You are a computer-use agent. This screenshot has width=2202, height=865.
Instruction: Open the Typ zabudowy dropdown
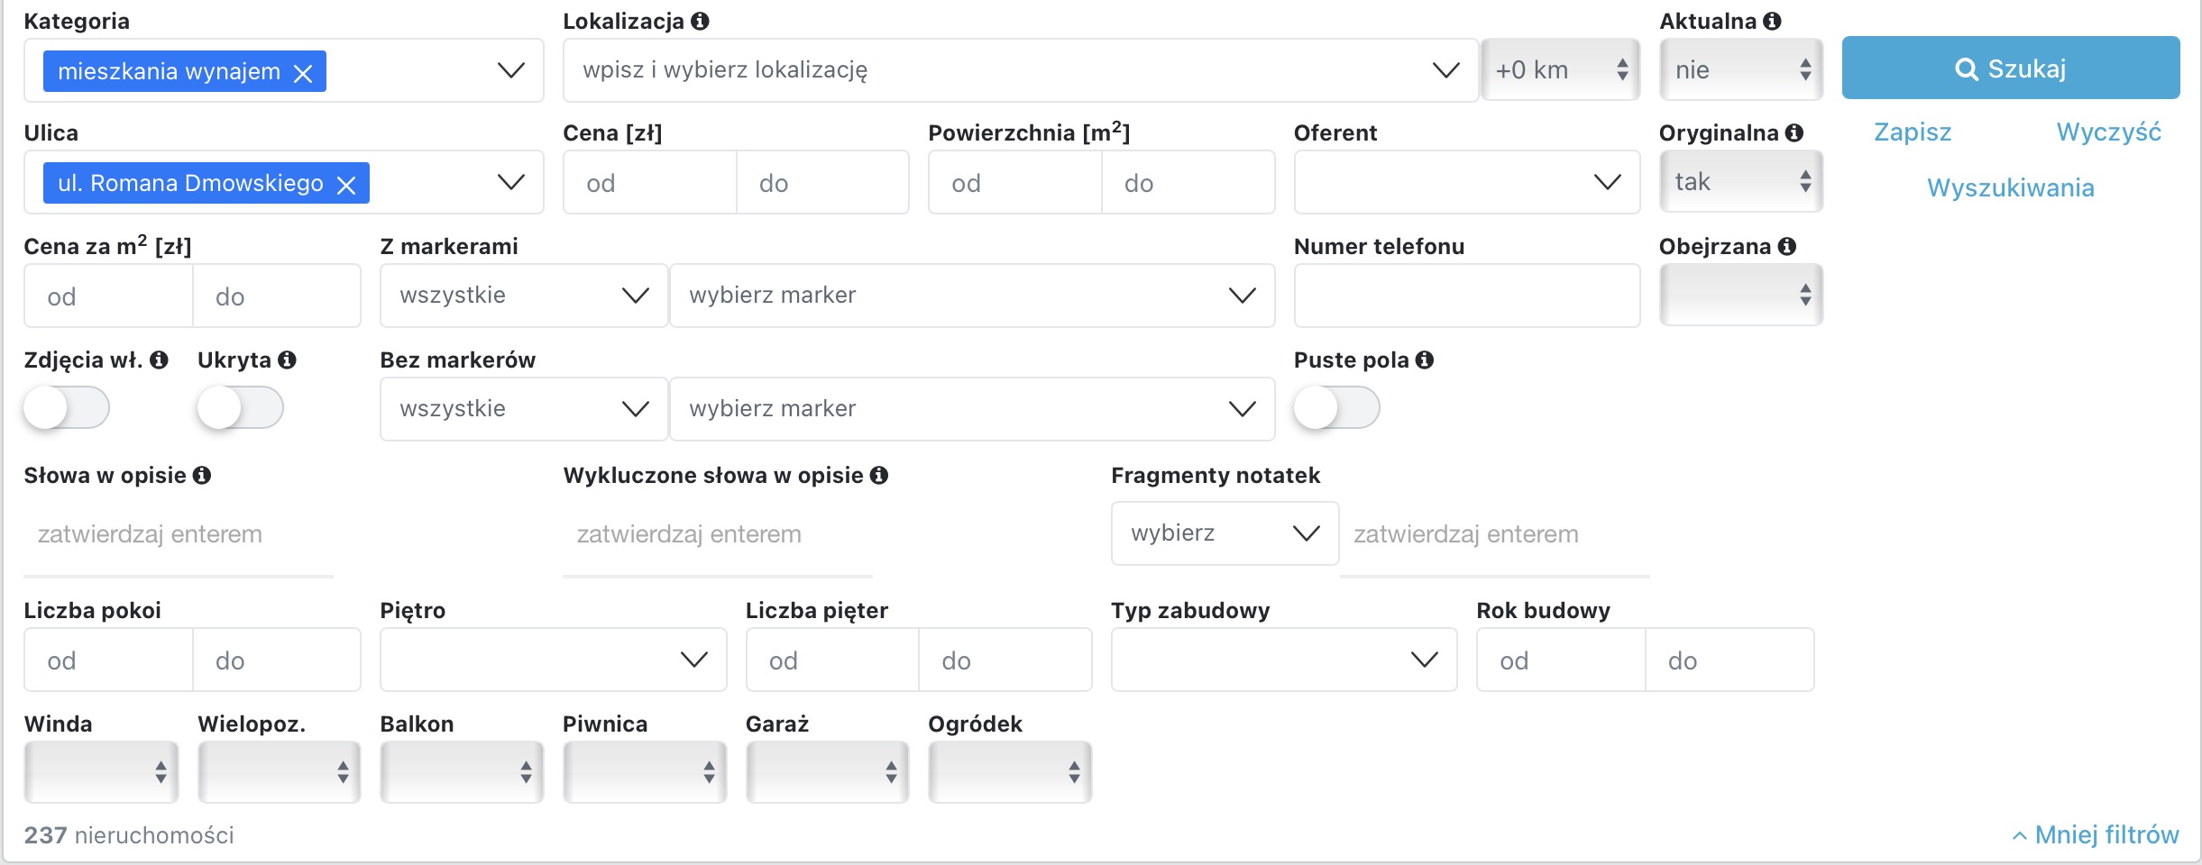pos(1284,660)
